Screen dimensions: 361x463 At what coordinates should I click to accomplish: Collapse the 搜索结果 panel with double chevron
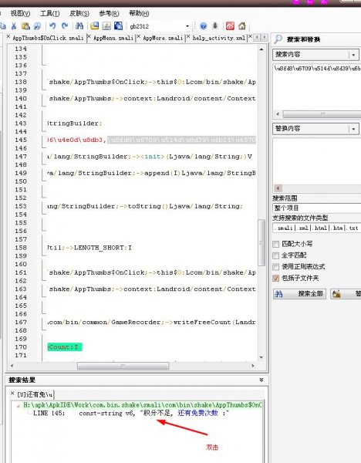(261, 380)
